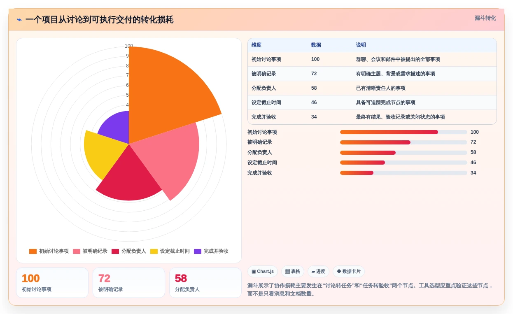The height and width of the screenshot is (314, 513).
Task: Toggle the 初始讨论事项 legend swatch
Action: [x=33, y=251]
